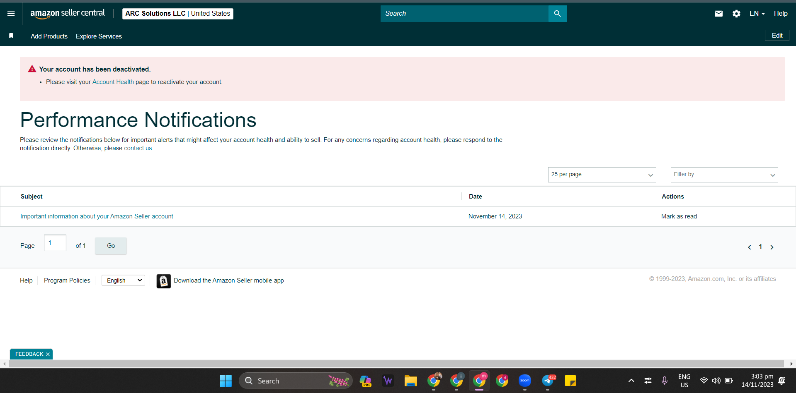796x393 pixels.
Task: Click the Windows taskbar Search box
Action: [296, 381]
